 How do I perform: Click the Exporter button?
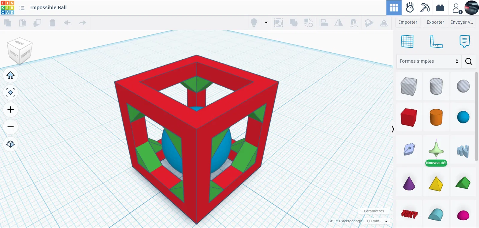point(435,22)
